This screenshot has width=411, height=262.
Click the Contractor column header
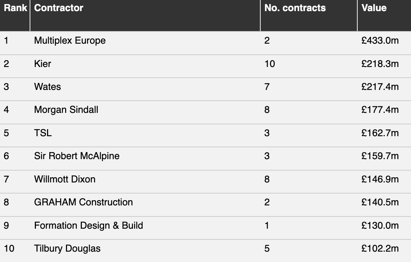click(59, 8)
